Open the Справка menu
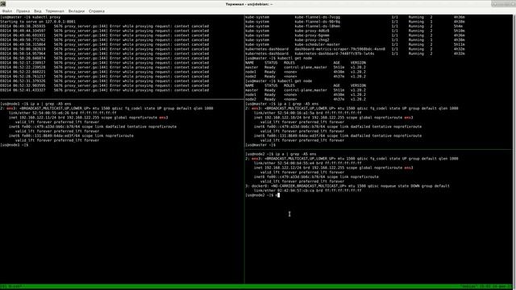516x290 pixels. 97,11
